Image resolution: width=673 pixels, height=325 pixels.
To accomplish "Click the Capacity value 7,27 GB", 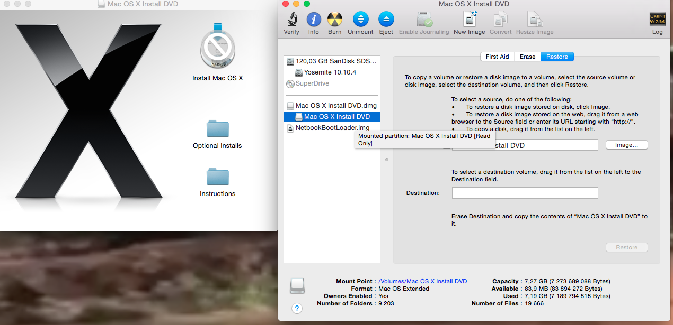I will click(x=566, y=282).
